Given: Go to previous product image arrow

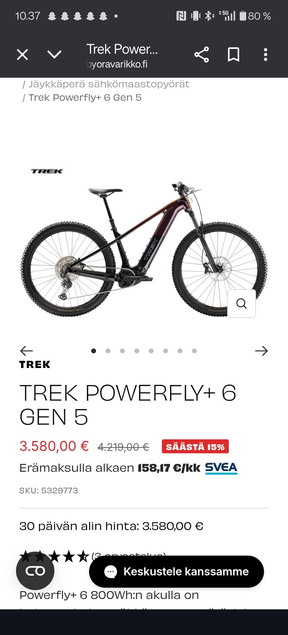Looking at the screenshot, I should click(26, 351).
